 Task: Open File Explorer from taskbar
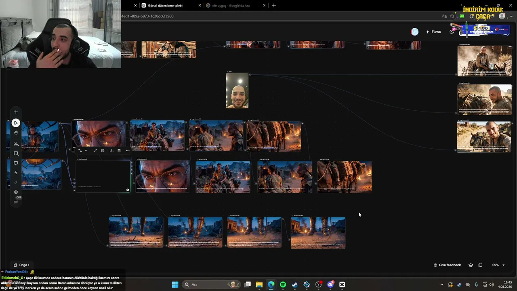pos(259,285)
